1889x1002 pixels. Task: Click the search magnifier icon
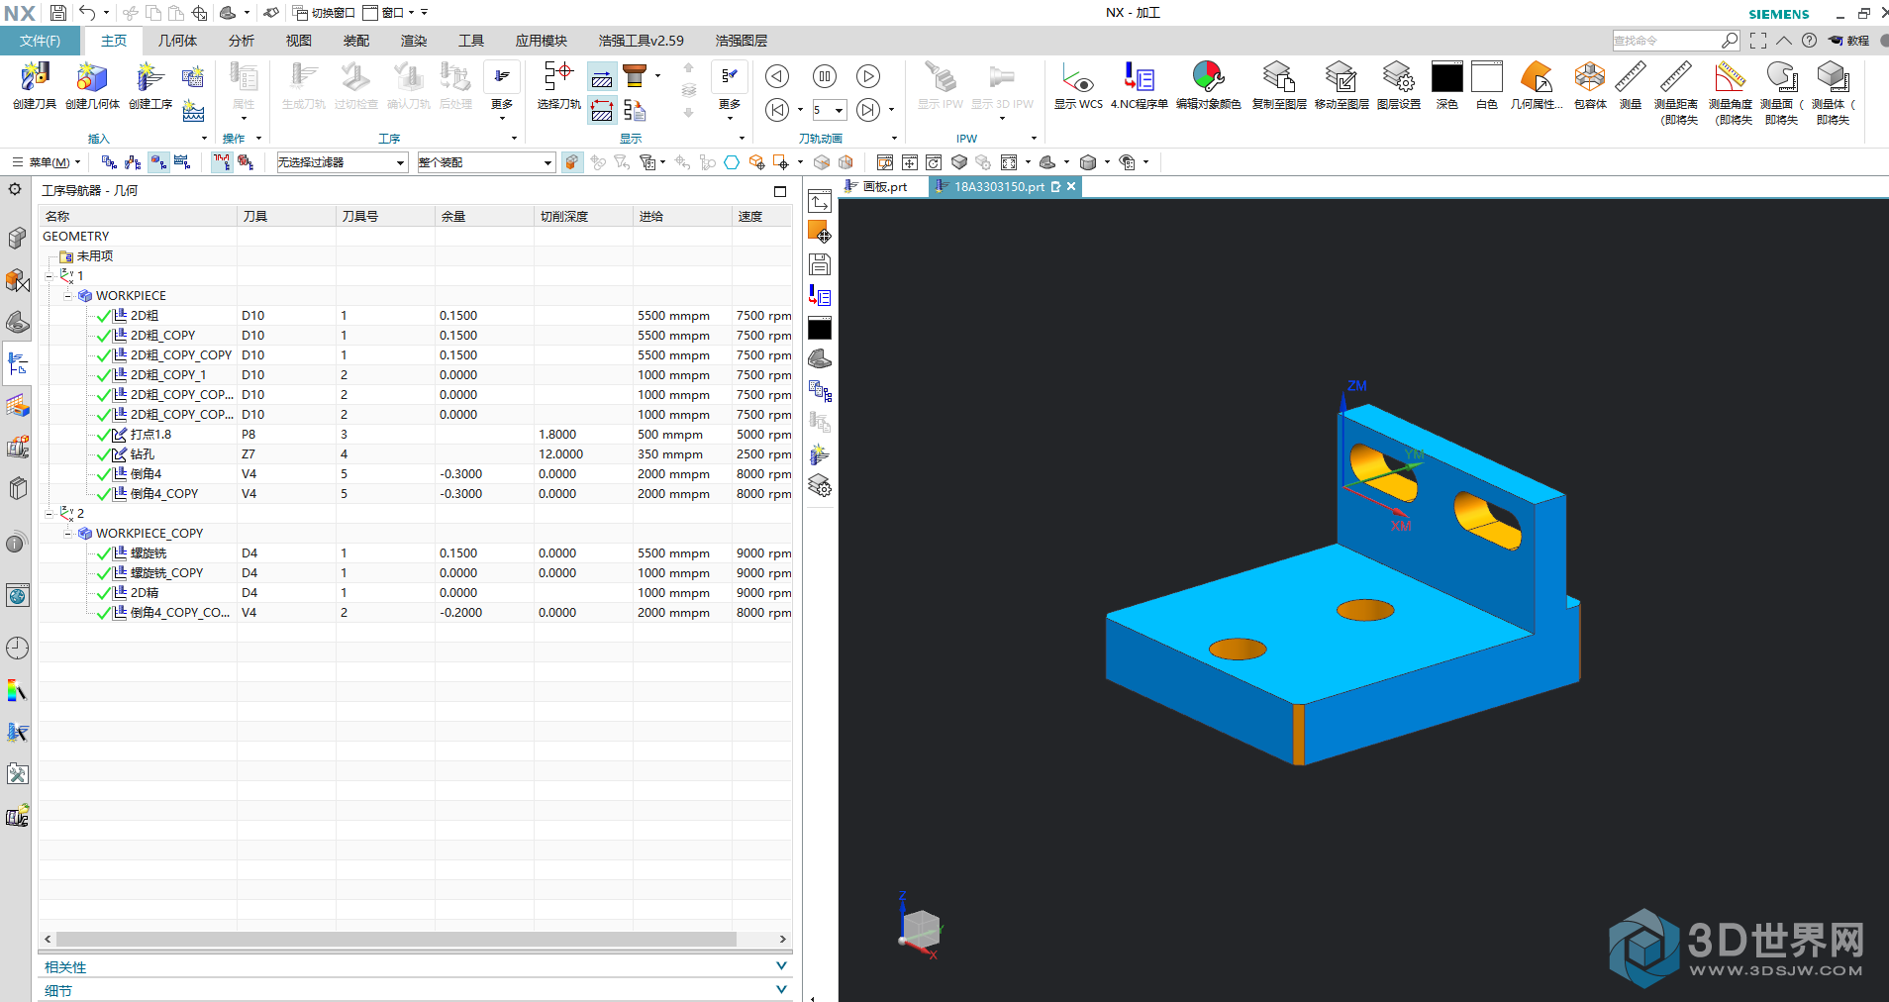(x=1729, y=41)
